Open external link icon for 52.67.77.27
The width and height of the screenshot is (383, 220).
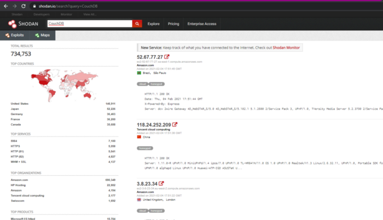(x=166, y=57)
